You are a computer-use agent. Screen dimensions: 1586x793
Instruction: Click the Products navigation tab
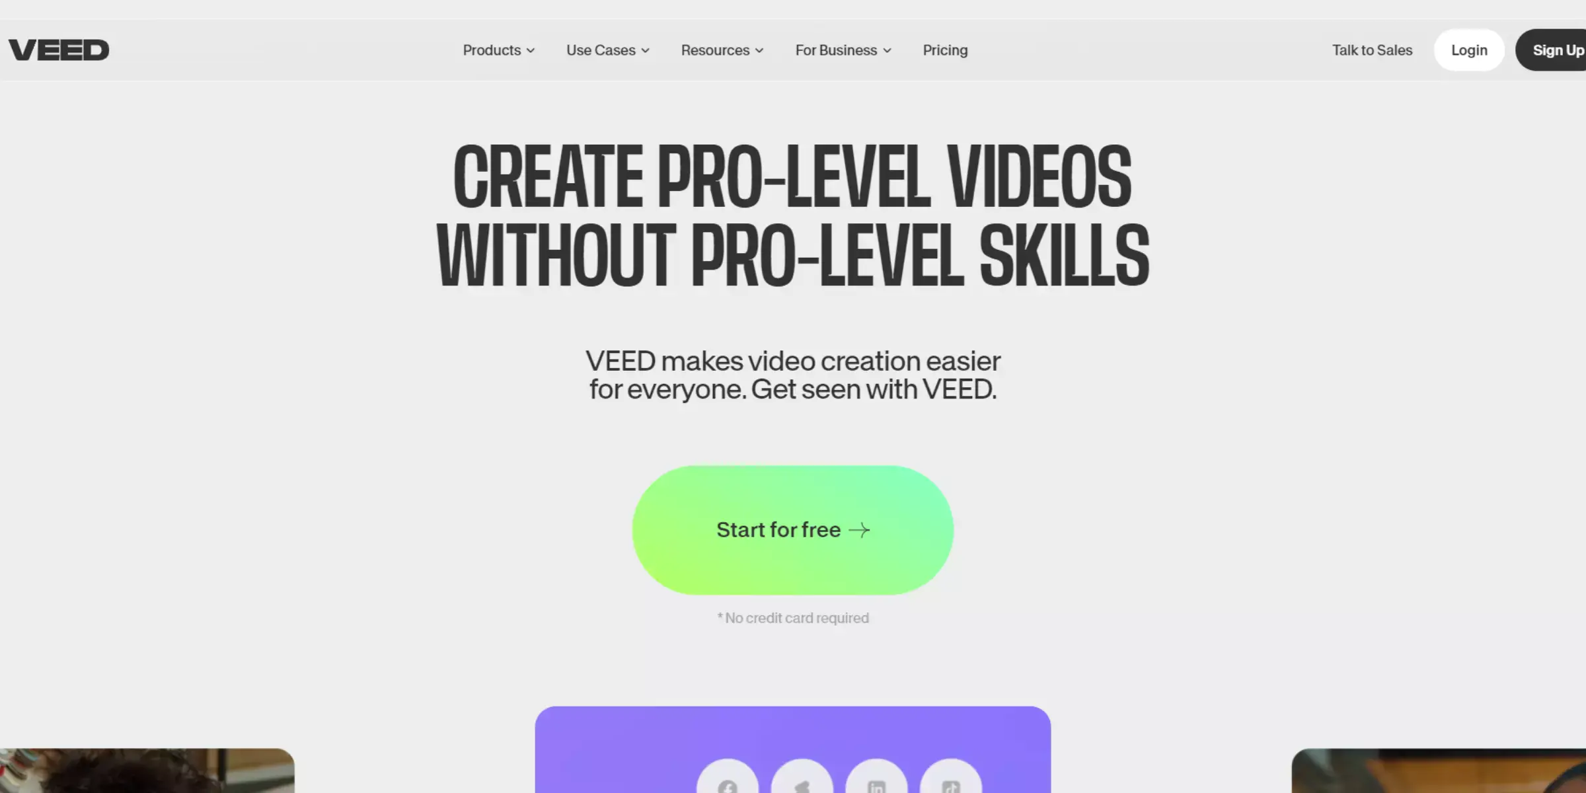coord(498,50)
